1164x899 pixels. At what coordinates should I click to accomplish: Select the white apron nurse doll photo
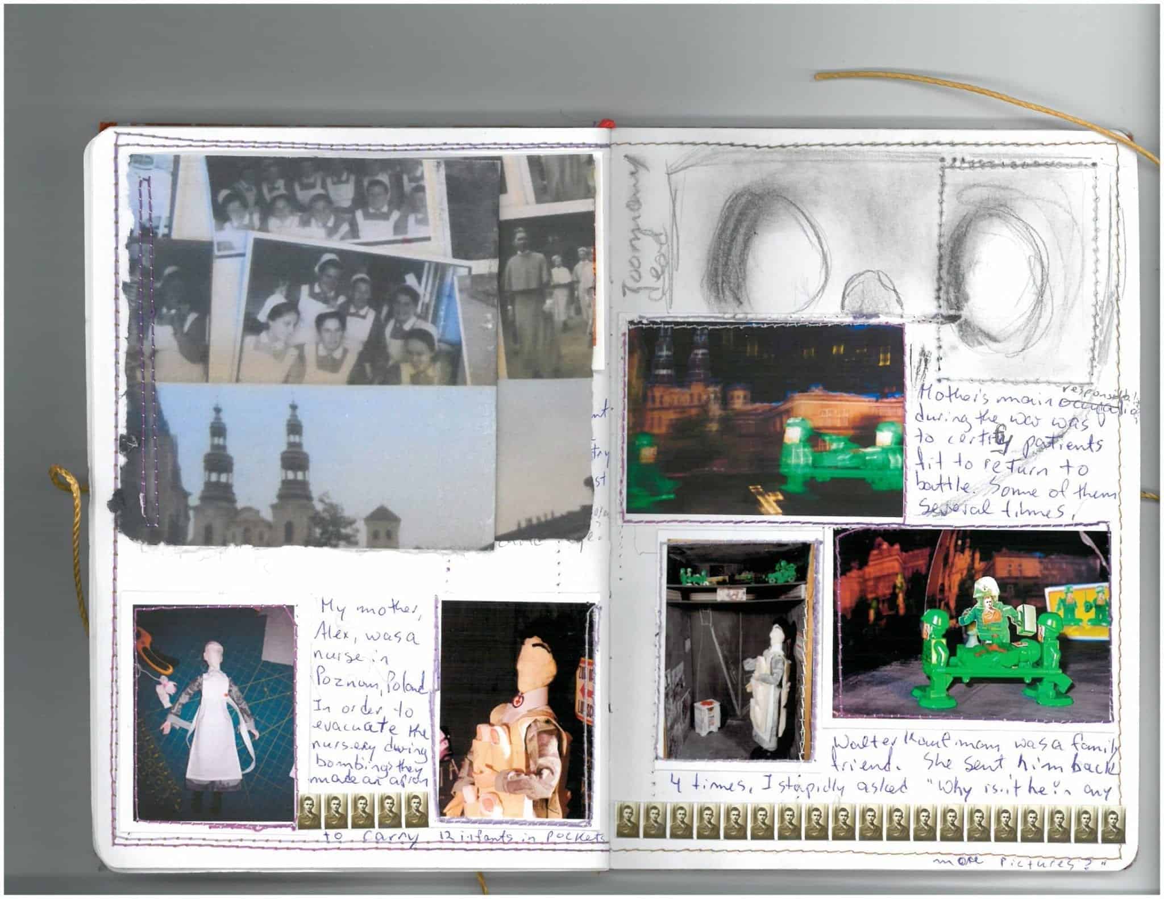[x=214, y=713]
